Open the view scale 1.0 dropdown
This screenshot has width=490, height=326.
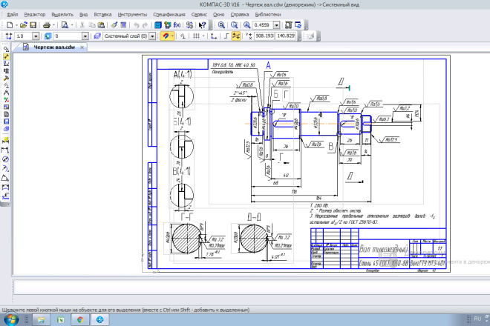36,36
